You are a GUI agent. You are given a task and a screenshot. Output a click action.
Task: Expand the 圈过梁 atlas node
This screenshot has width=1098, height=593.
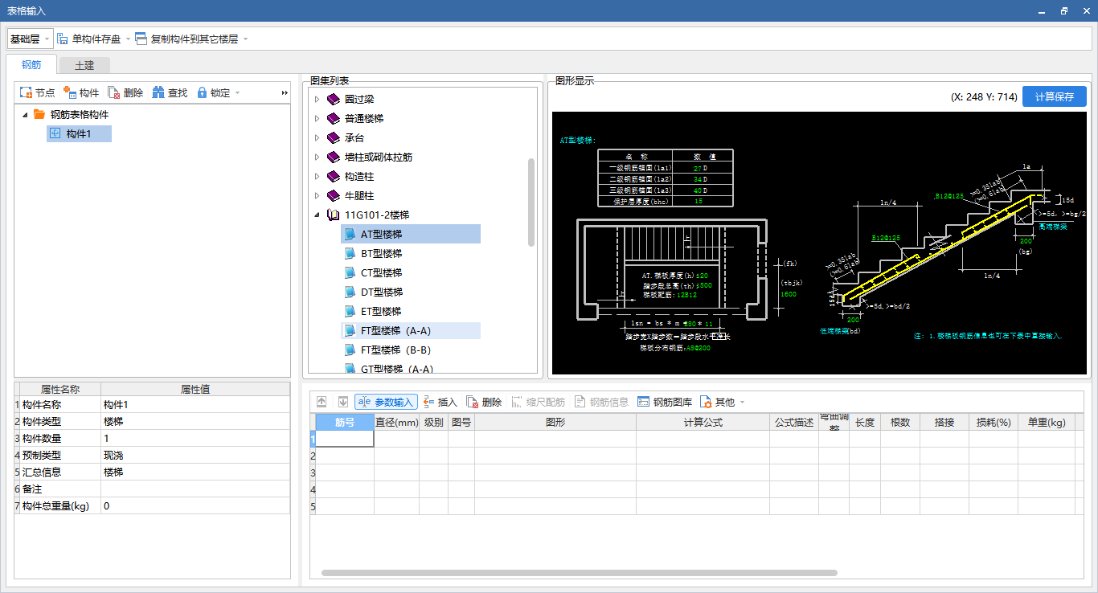pos(317,99)
